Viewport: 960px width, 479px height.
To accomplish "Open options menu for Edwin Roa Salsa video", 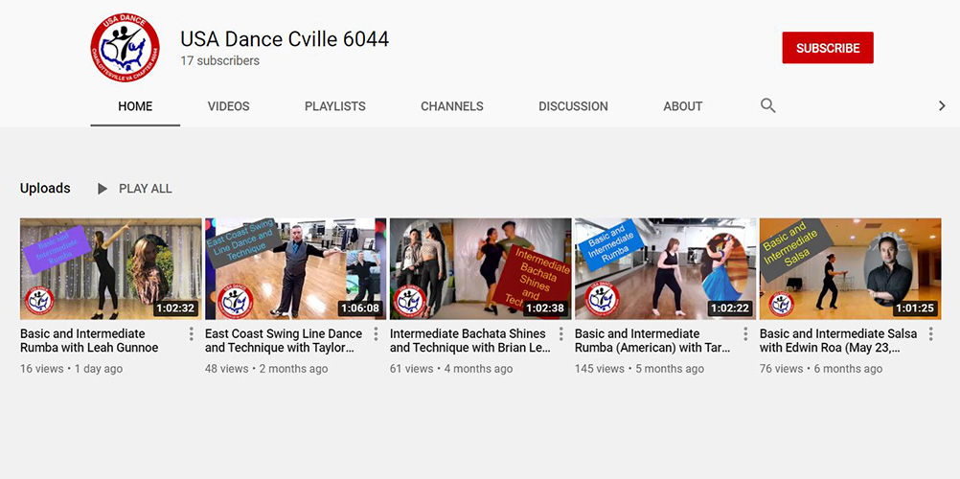I will click(930, 333).
